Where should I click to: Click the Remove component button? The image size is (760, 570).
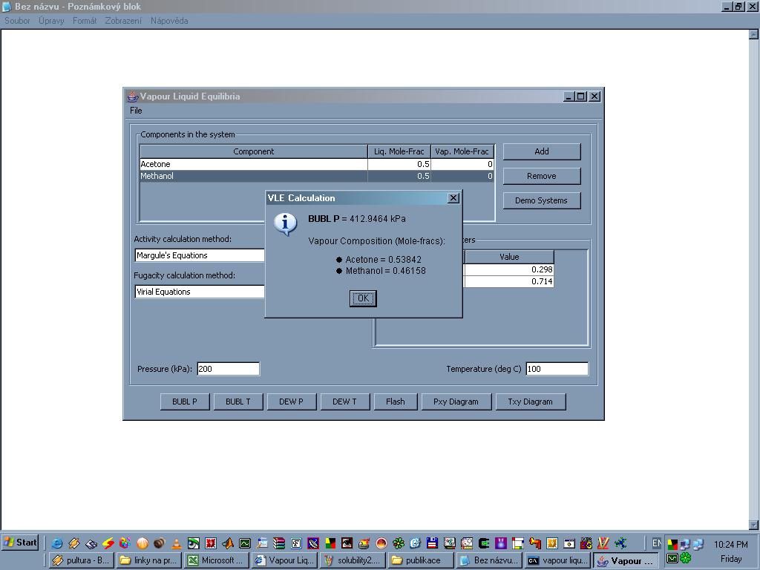click(541, 176)
